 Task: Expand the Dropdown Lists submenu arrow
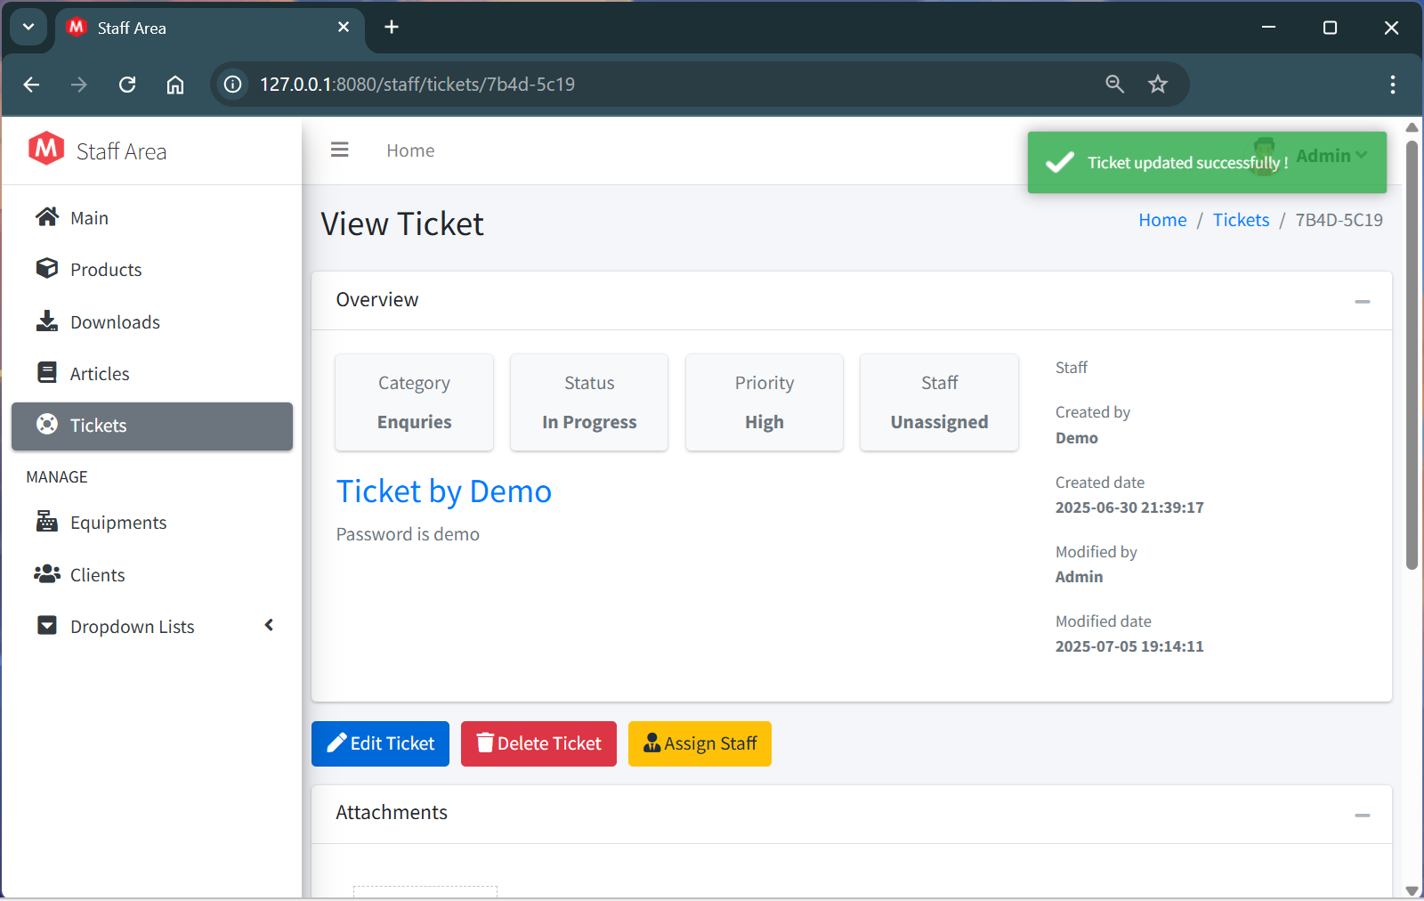point(269,626)
